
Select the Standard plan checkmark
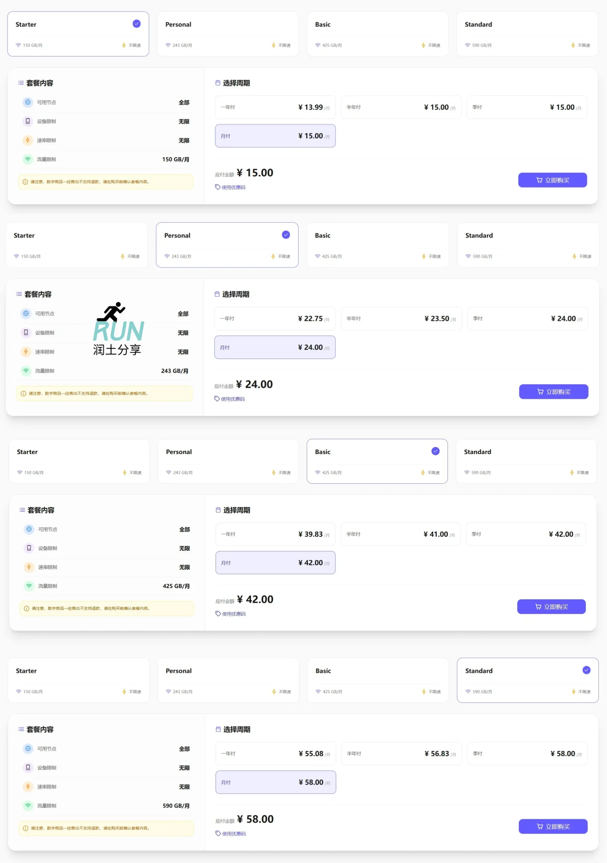[586, 670]
